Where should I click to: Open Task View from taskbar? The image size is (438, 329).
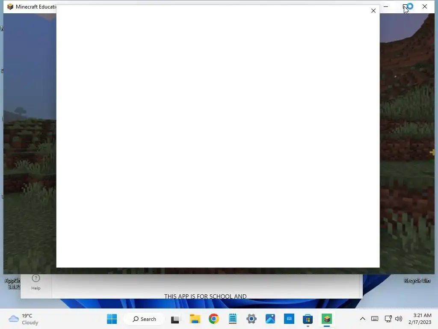(175, 319)
